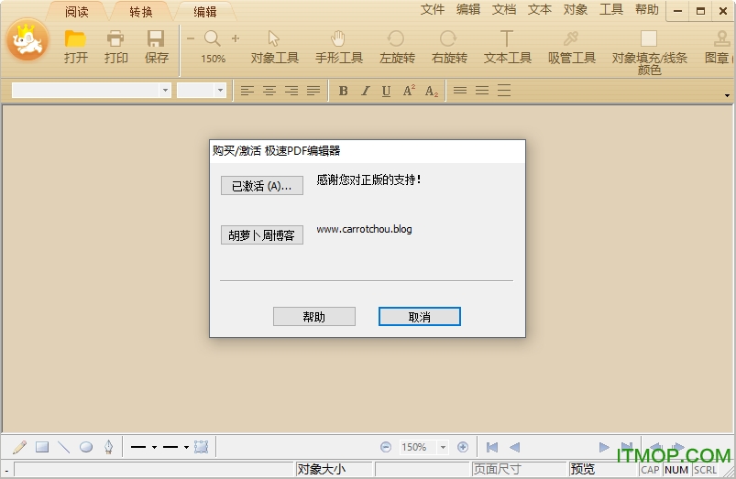Image resolution: width=736 pixels, height=479 pixels.
Task: Zoom out with bottom circled minus
Action: click(386, 447)
